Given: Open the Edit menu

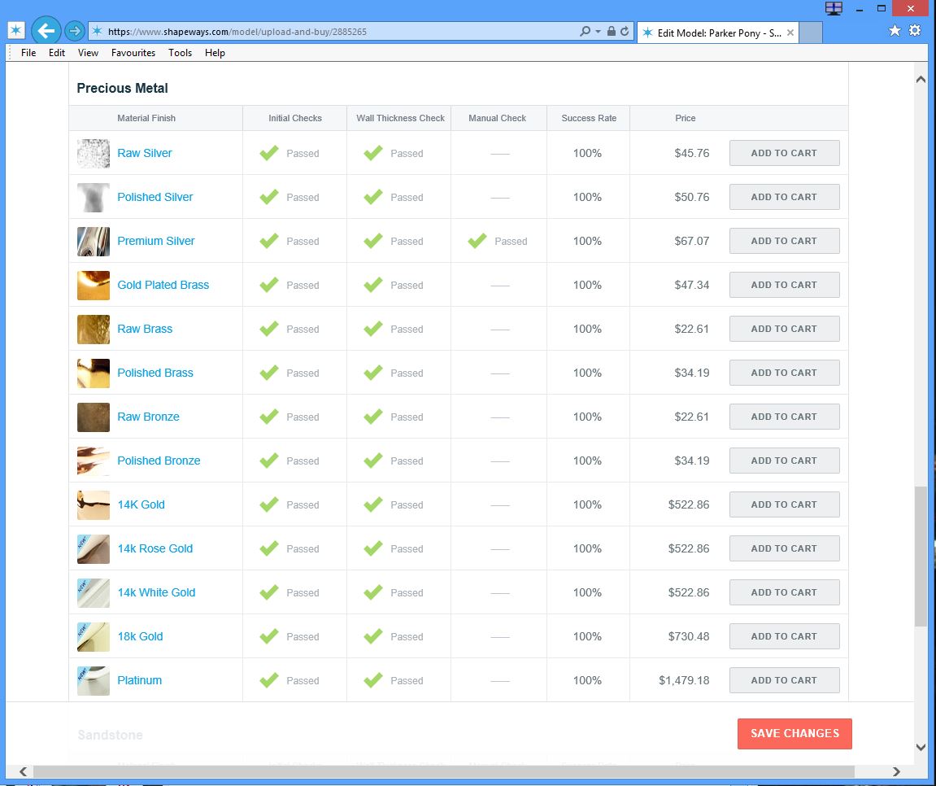Looking at the screenshot, I should [57, 53].
